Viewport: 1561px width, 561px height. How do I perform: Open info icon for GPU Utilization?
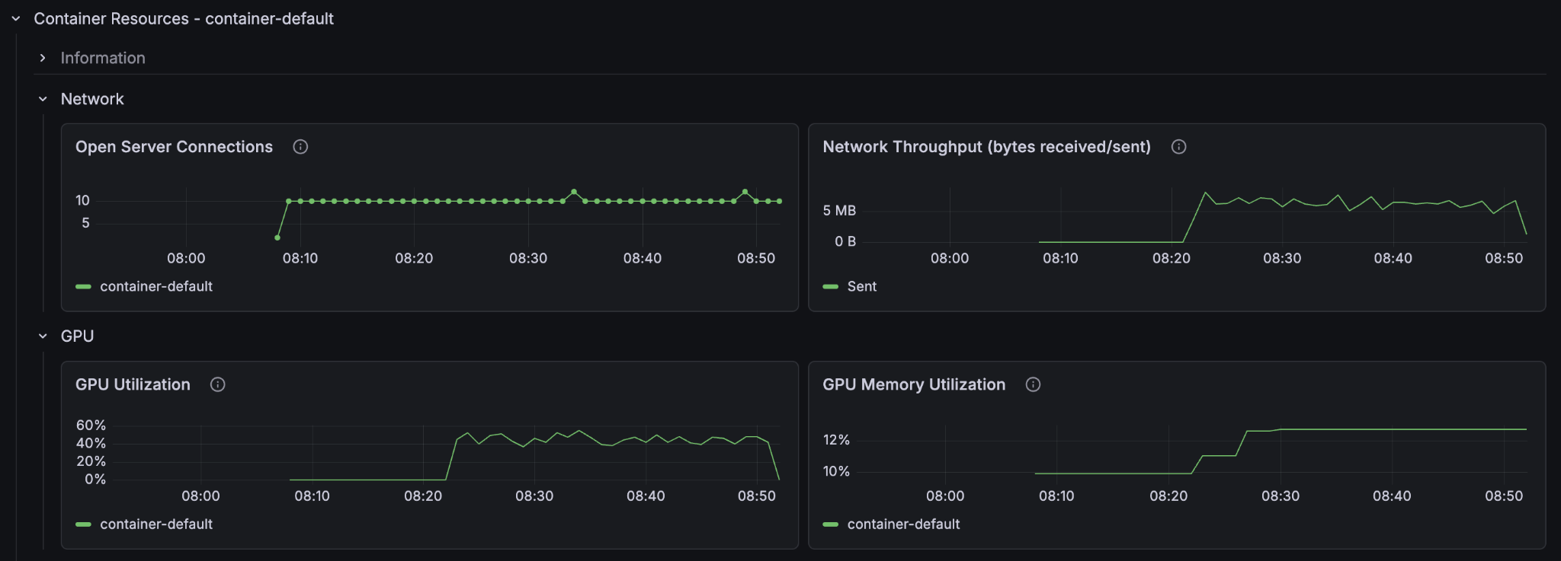click(217, 384)
